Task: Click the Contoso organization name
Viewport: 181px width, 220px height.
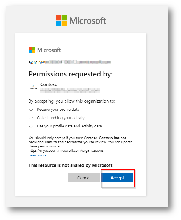Action: click(x=49, y=84)
